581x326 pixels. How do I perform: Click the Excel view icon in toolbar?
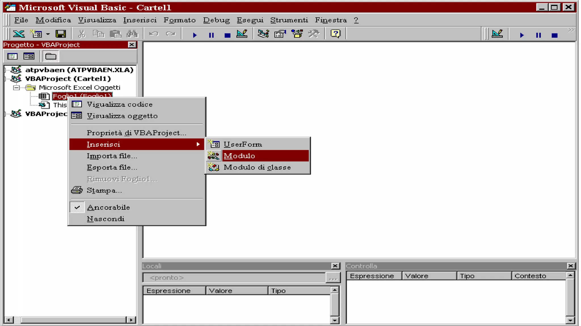pos(19,34)
